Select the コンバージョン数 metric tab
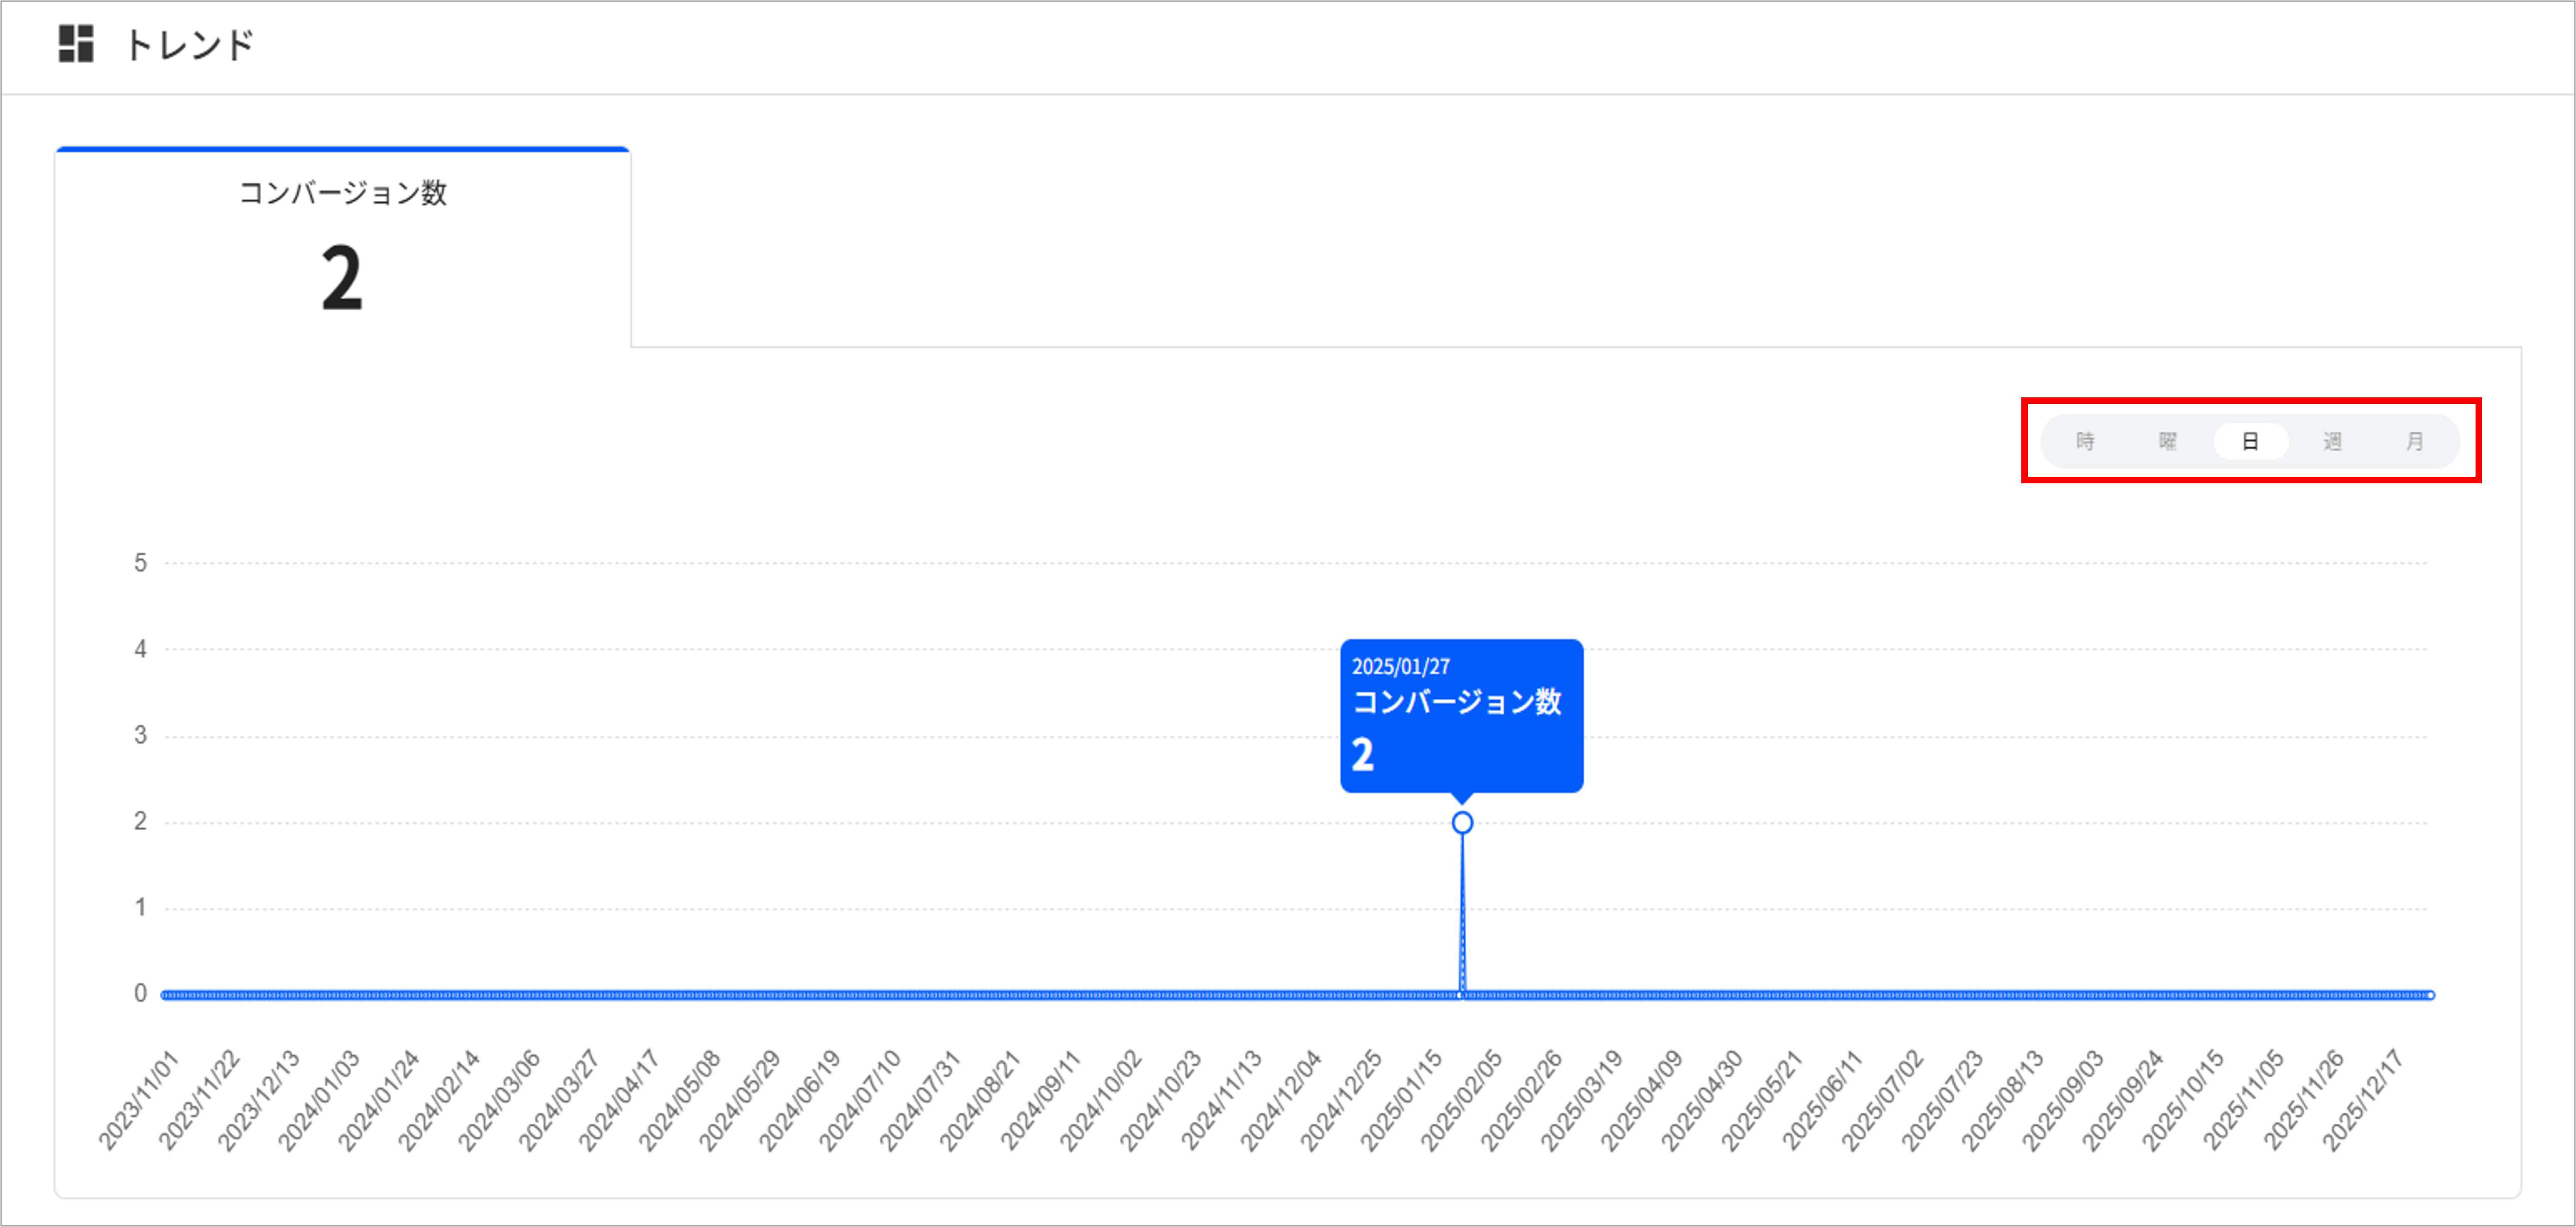 click(x=343, y=247)
